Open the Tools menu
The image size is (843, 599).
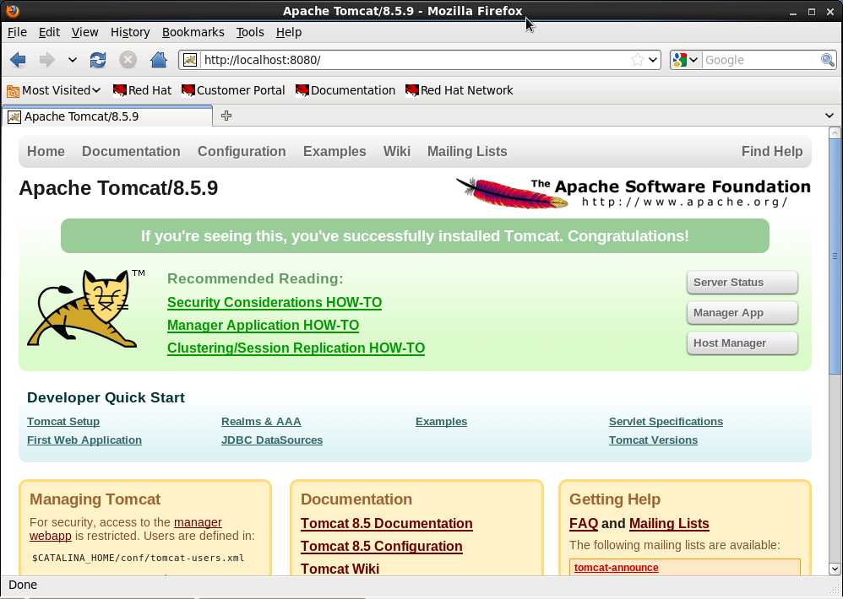[x=250, y=32]
